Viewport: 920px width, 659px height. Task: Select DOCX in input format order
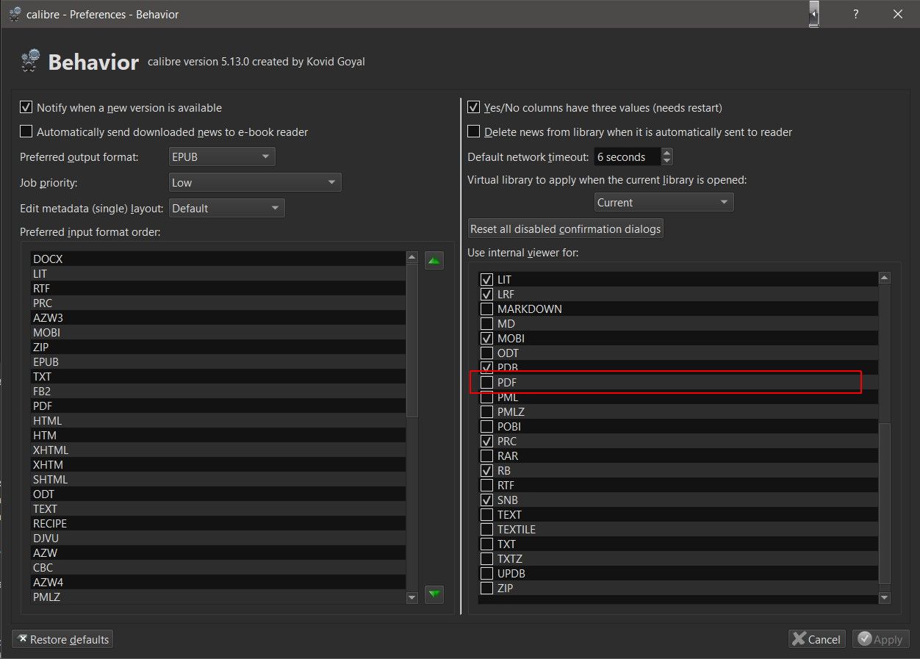[x=48, y=259]
